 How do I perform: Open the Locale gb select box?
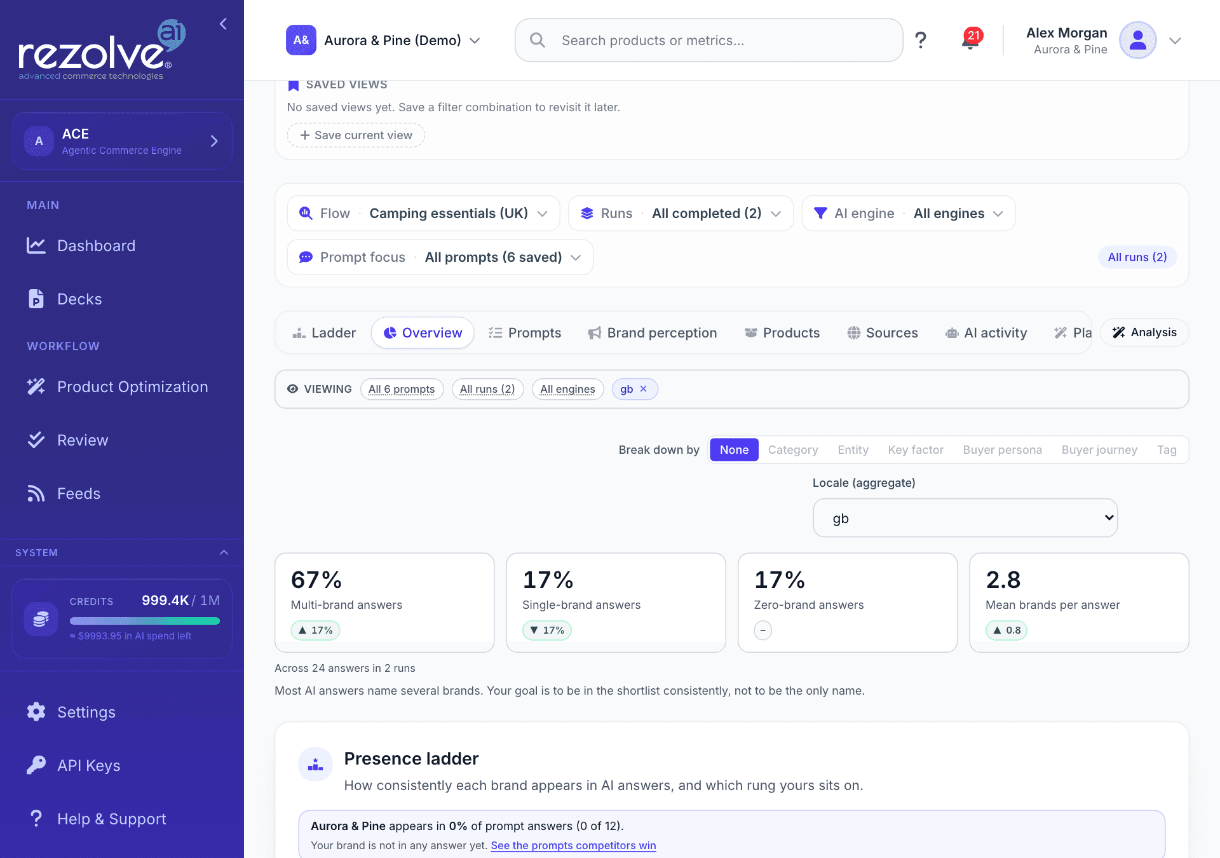pyautogui.click(x=965, y=518)
